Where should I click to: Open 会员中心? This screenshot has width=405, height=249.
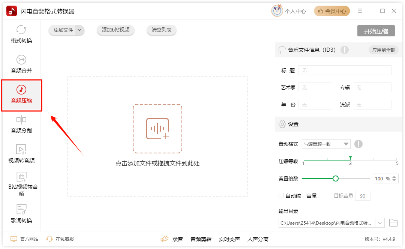click(x=332, y=11)
